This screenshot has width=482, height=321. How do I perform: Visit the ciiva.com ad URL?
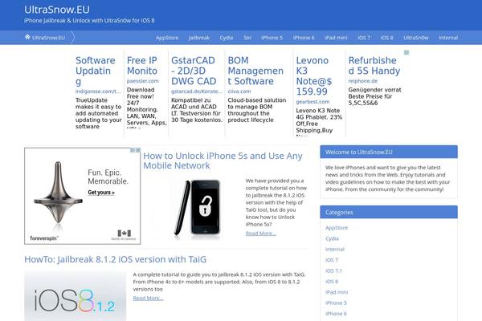[x=239, y=91]
